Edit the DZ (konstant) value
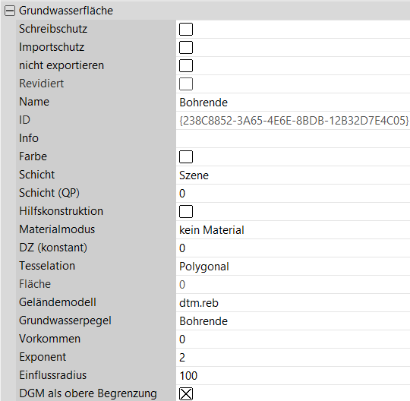 pos(293,248)
